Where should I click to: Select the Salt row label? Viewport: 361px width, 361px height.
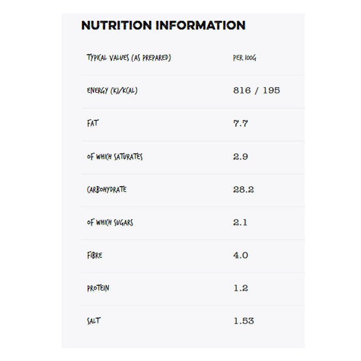pyautogui.click(x=93, y=321)
